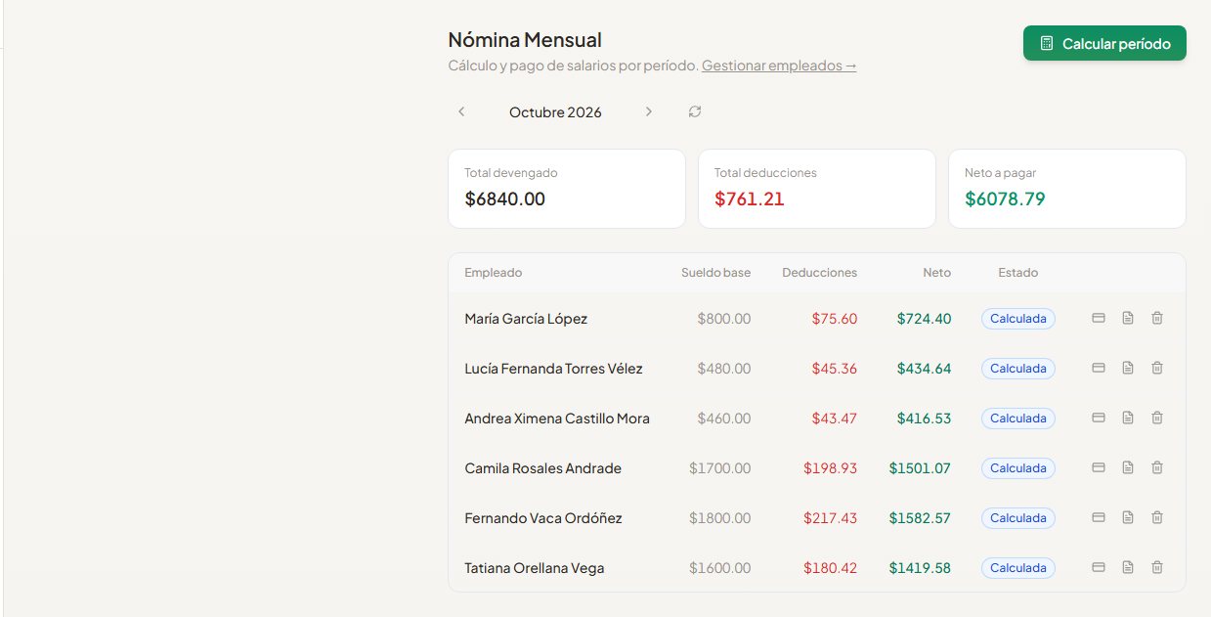
Task: Advance to the next month with right chevron
Action: pyautogui.click(x=648, y=111)
